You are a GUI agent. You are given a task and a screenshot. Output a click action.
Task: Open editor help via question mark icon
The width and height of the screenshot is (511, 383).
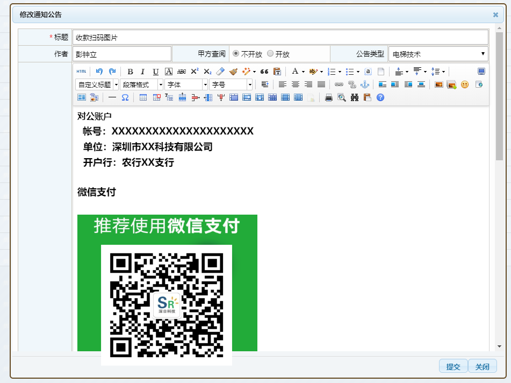(380, 97)
